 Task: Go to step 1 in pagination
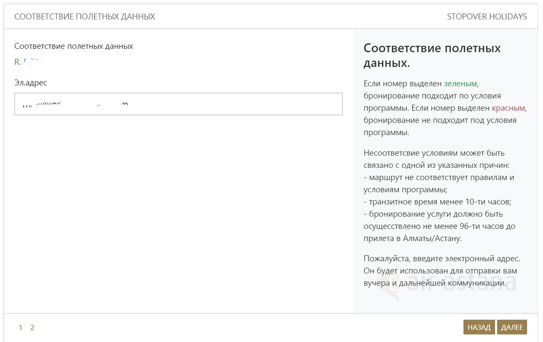click(x=20, y=328)
